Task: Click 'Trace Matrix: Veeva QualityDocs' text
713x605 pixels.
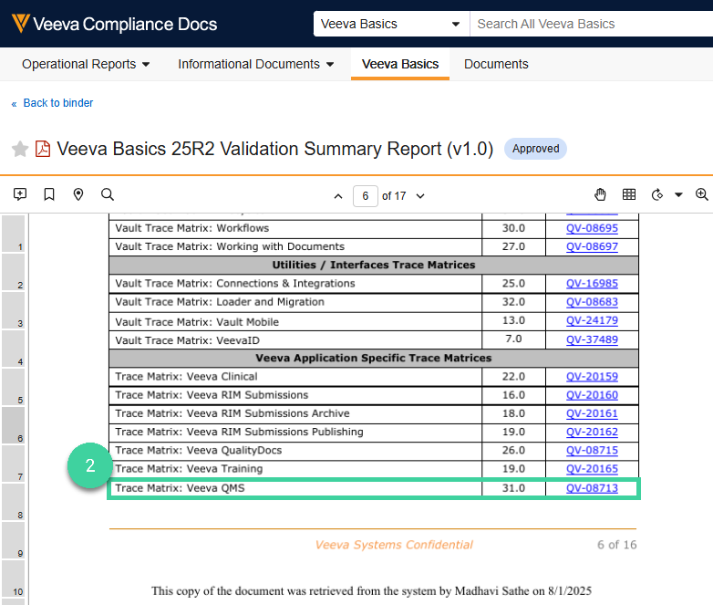Action: tap(198, 450)
